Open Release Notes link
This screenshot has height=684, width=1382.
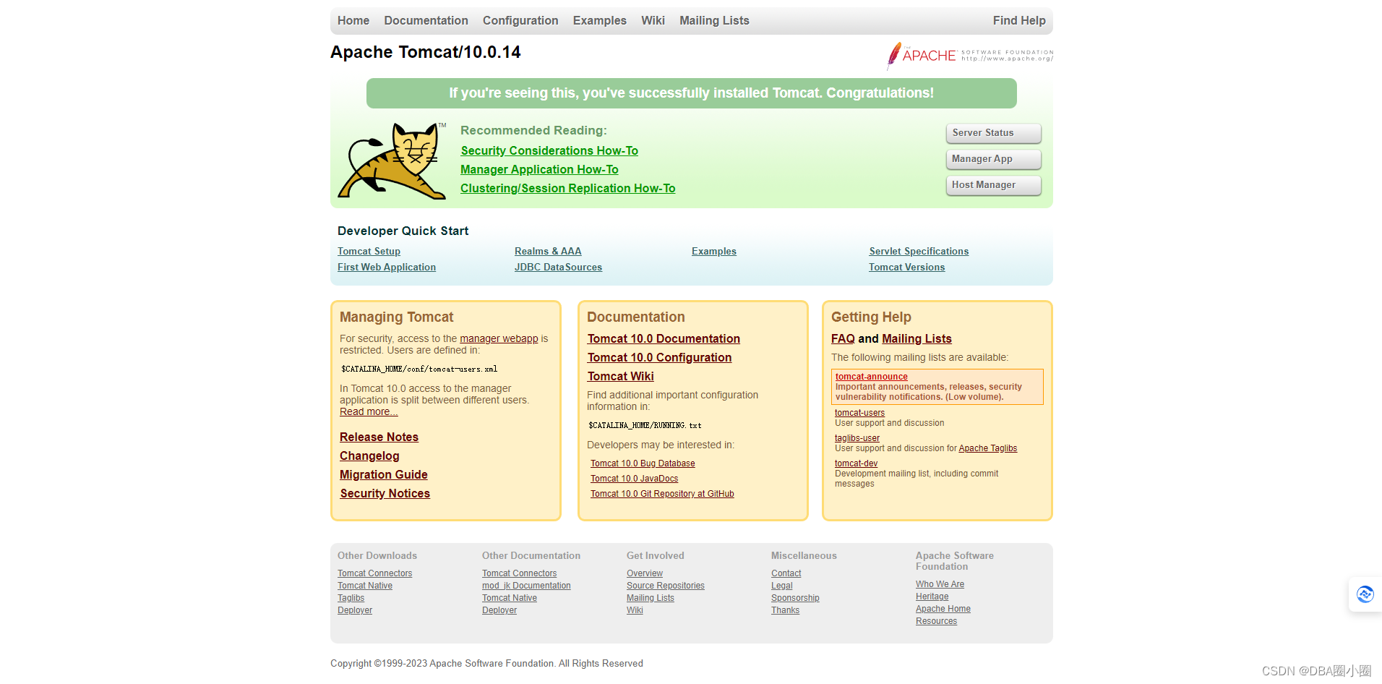point(379,437)
